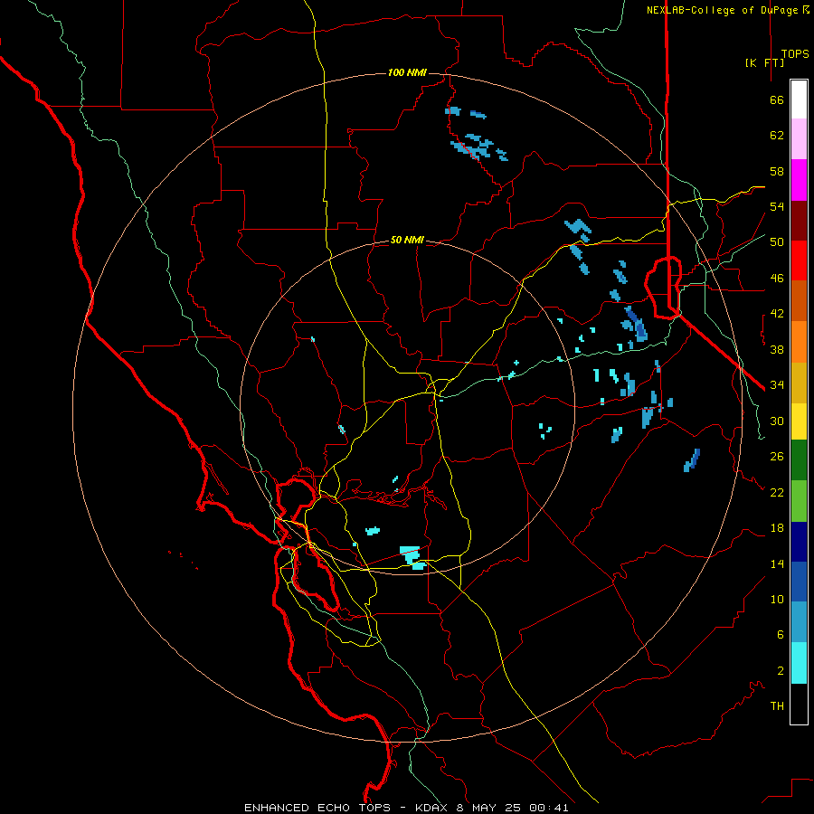Click the legend value 22
814x814 pixels.
(x=777, y=493)
